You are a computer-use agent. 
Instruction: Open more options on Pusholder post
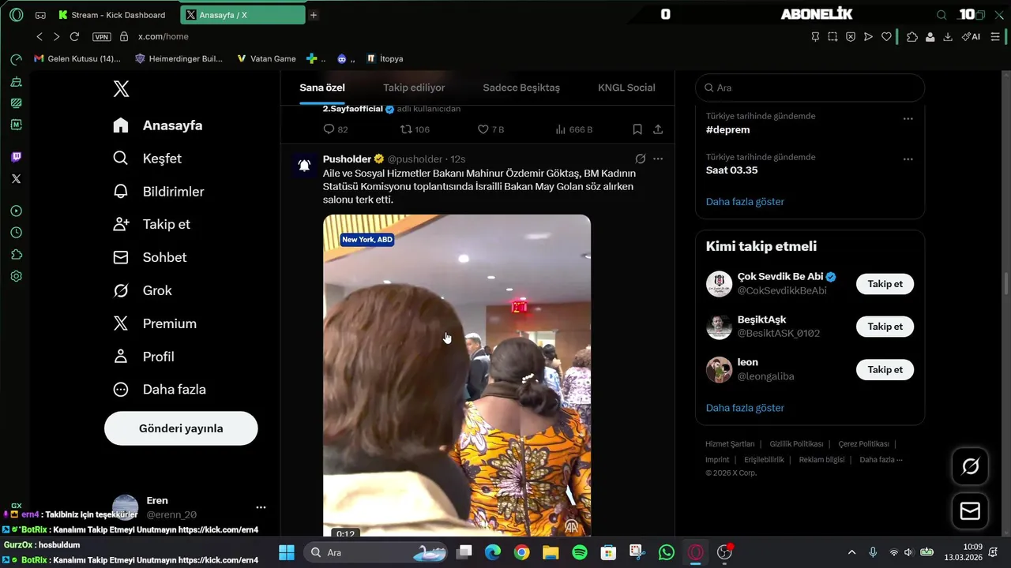click(658, 159)
